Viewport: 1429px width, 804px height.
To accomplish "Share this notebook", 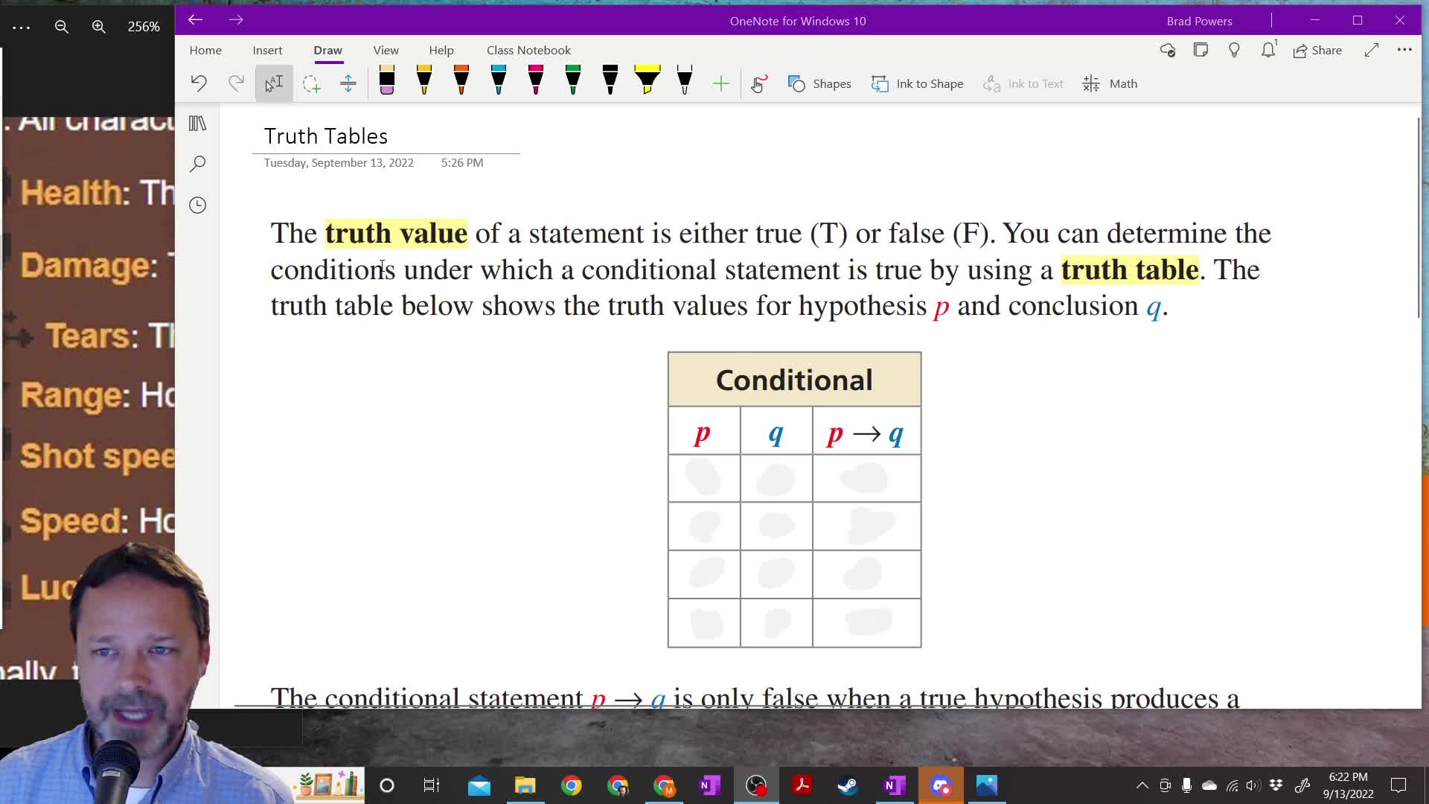I will pos(1317,50).
